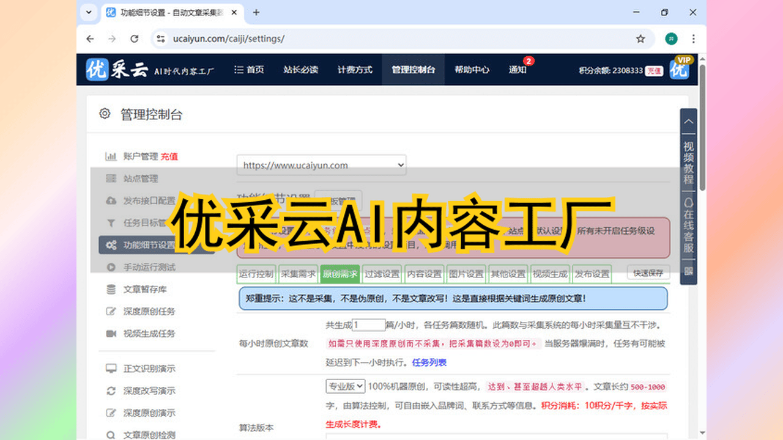Open the 在线客服 side panel button
Screen dimensions: 783x440
tap(689, 224)
